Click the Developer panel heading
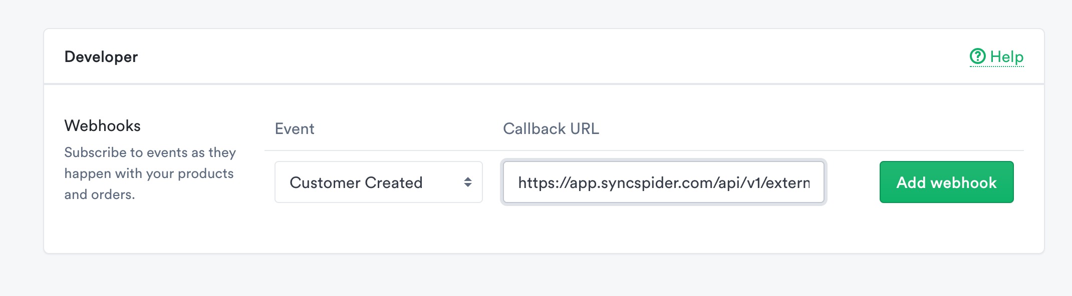Viewport: 1072px width, 296px height. pos(101,57)
